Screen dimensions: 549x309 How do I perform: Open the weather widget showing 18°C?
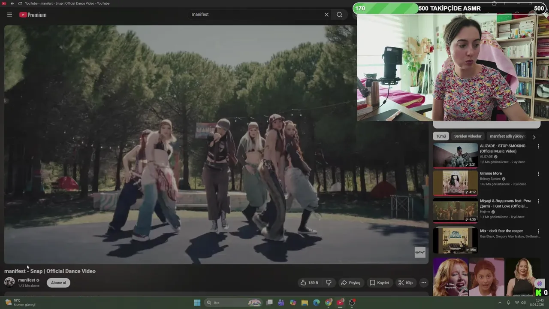(x=20, y=303)
